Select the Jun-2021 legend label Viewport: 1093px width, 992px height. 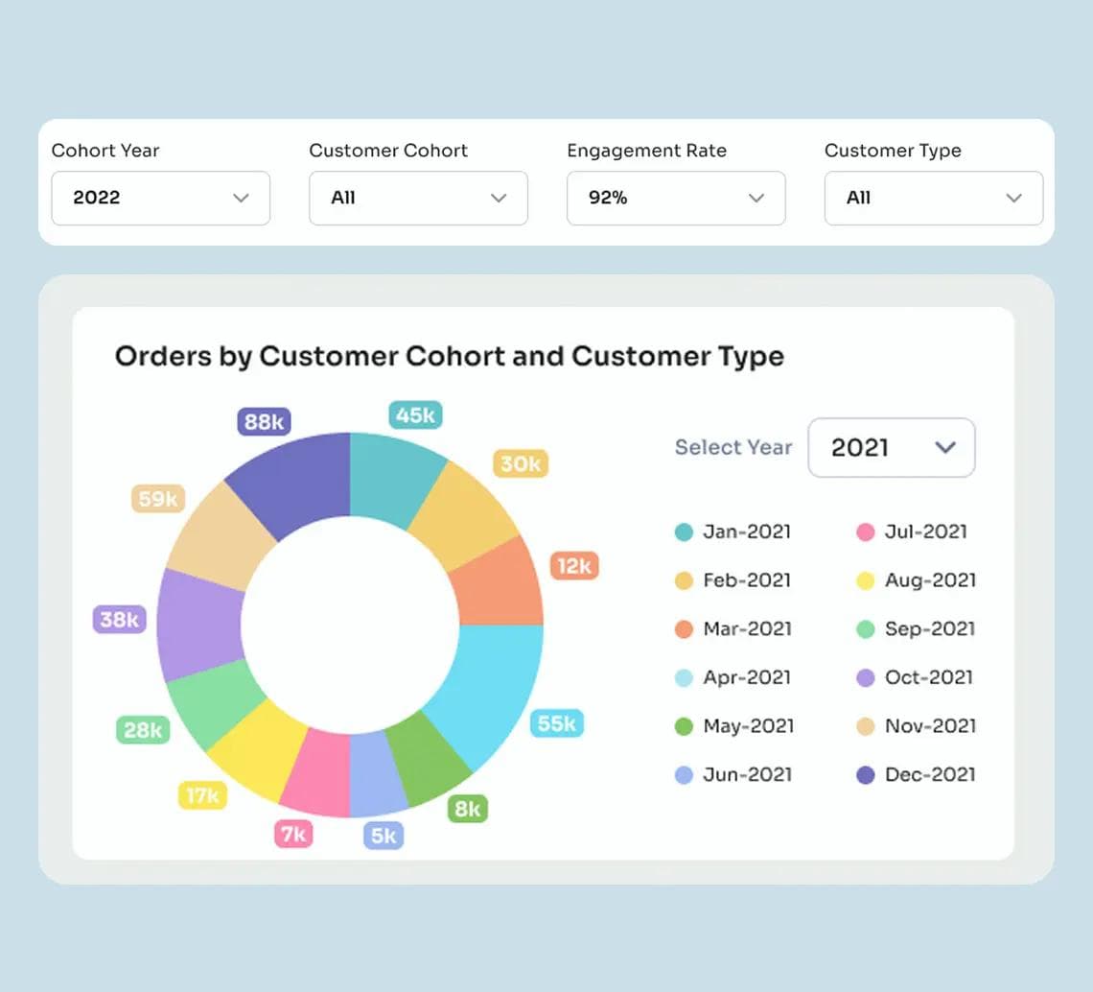tap(747, 774)
